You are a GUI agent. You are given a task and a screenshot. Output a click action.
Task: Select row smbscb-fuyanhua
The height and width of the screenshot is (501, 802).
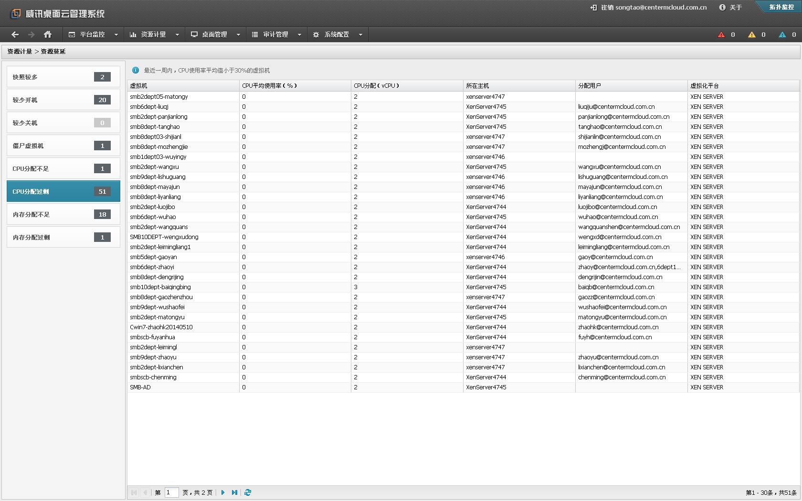[x=463, y=337]
